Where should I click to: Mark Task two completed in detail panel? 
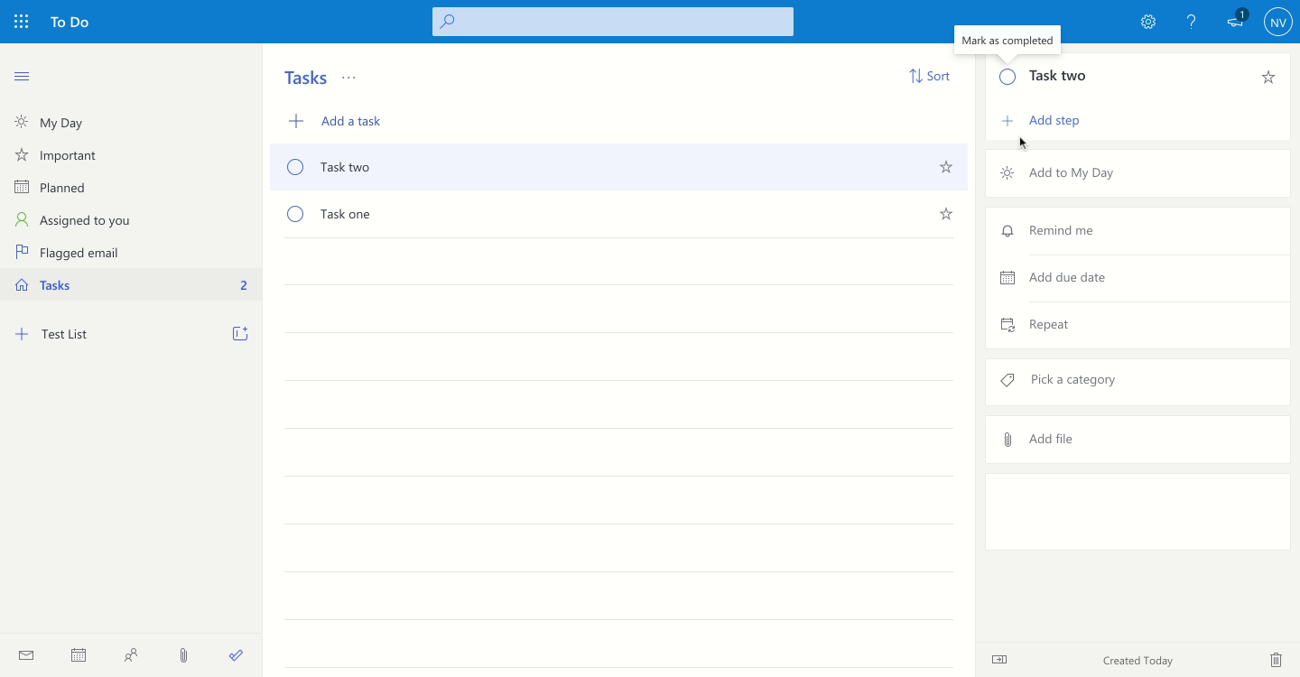[1007, 77]
